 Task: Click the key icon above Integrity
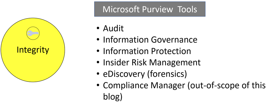pyautogui.click(x=33, y=33)
